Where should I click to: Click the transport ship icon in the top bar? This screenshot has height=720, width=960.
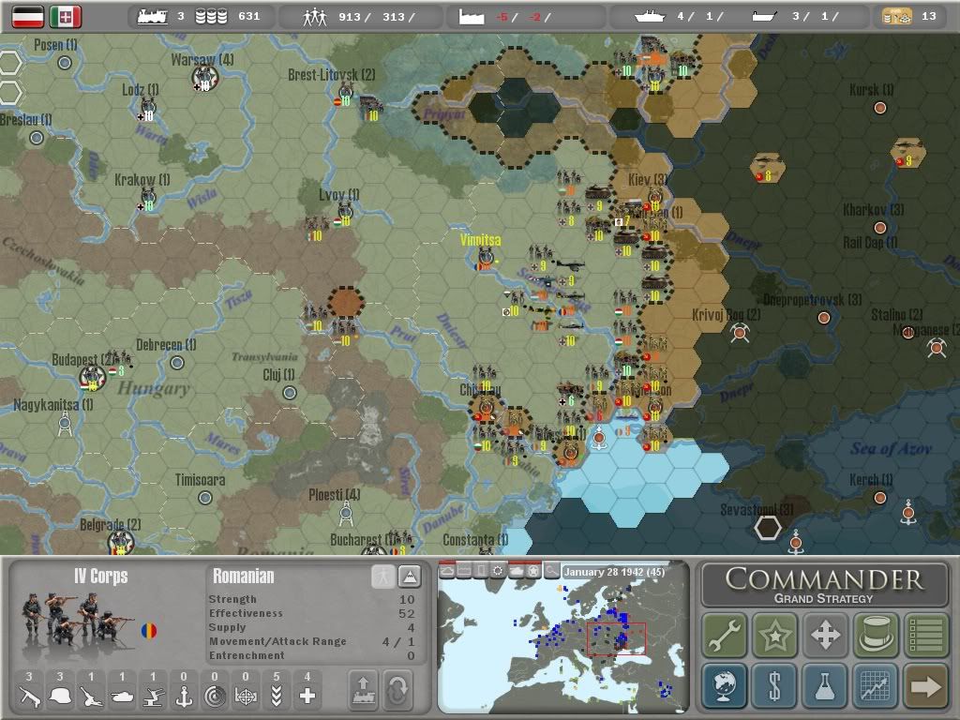pyautogui.click(x=764, y=17)
